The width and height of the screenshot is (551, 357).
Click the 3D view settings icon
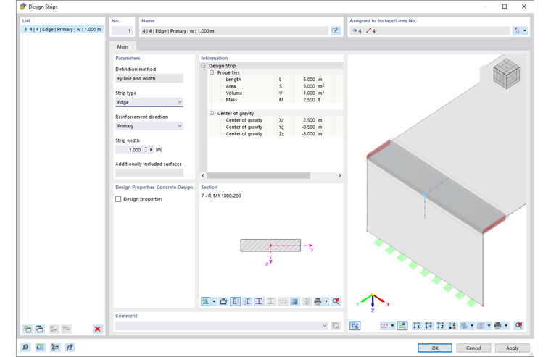tap(355, 325)
